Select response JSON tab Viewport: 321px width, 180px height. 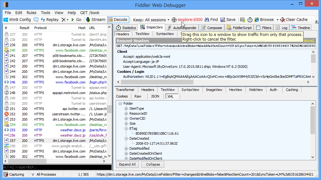[155, 96]
